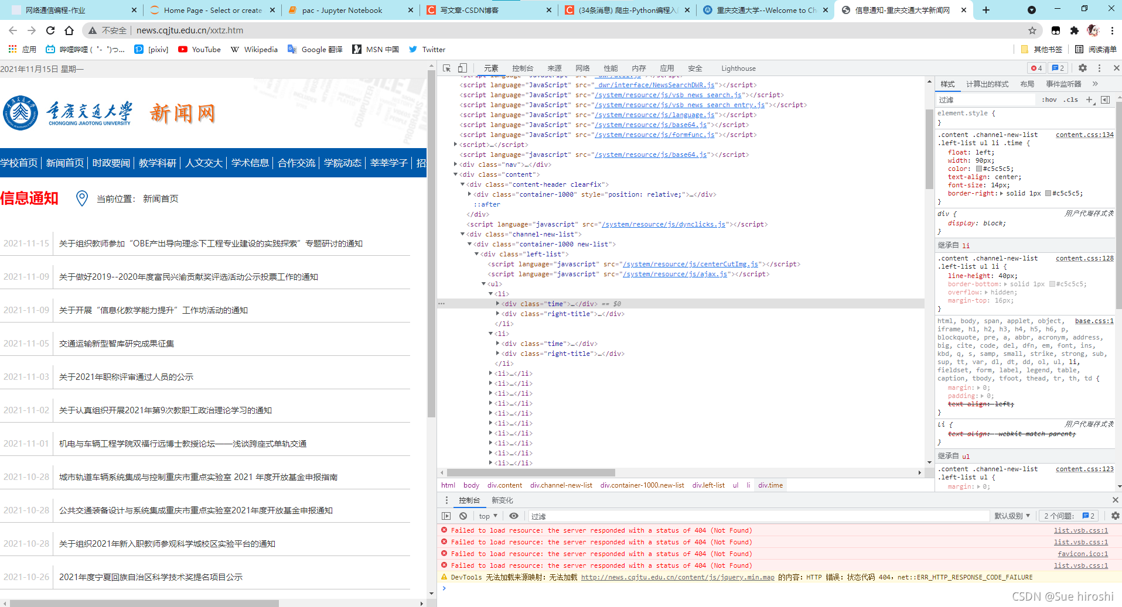Open the 学术信息 navigation menu item
The width and height of the screenshot is (1122, 607).
(x=250, y=163)
